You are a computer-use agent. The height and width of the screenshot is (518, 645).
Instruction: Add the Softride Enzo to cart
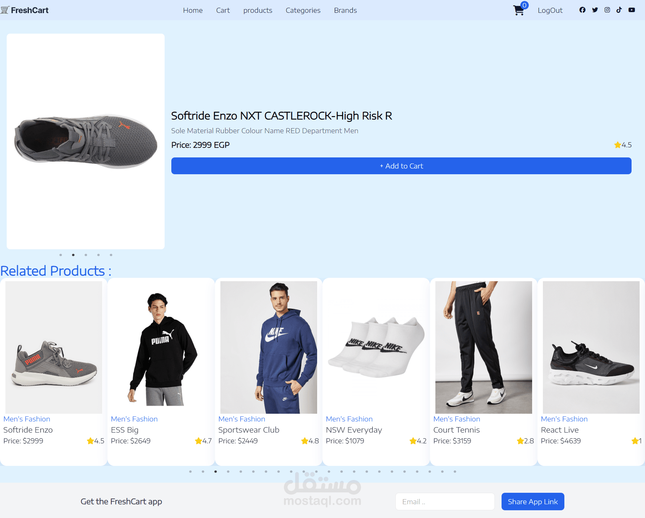click(401, 166)
